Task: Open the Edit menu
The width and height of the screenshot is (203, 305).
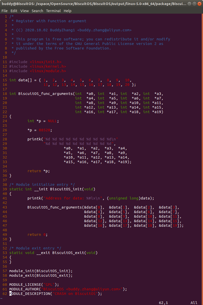Action: (14, 11)
